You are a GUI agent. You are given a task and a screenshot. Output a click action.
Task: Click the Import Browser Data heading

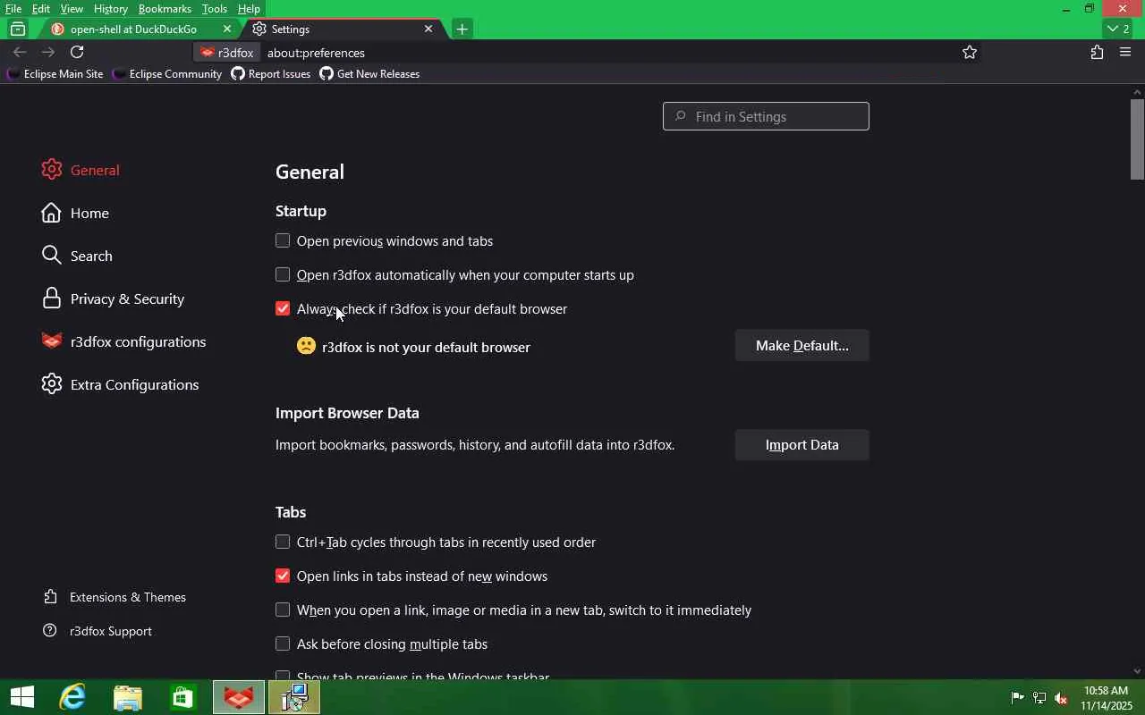pos(347,413)
